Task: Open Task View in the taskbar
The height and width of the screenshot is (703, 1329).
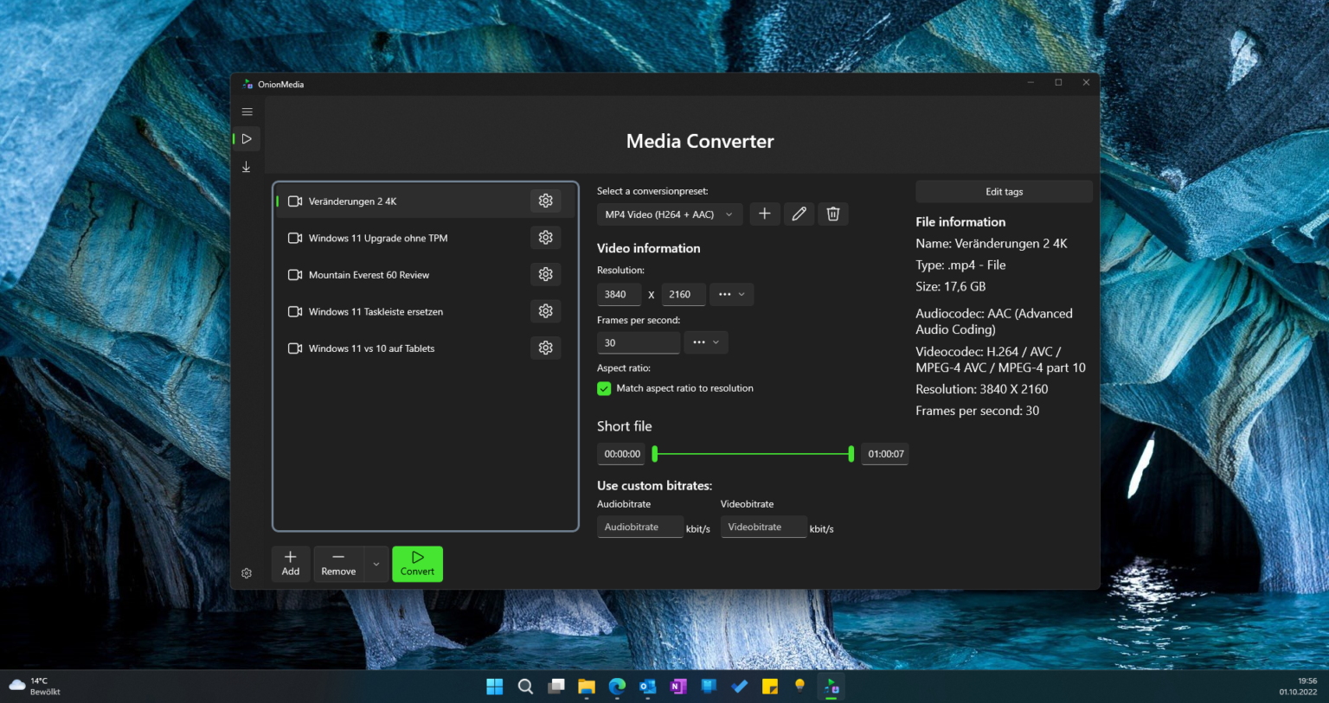Action: (556, 687)
